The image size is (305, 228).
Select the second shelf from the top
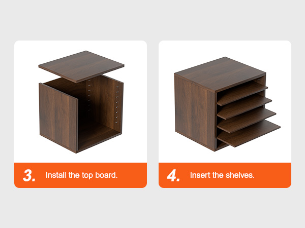point(245,106)
